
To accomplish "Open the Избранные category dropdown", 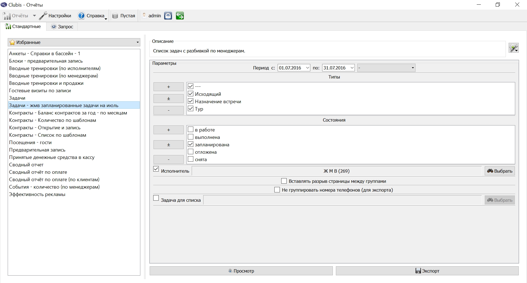I will (x=74, y=42).
